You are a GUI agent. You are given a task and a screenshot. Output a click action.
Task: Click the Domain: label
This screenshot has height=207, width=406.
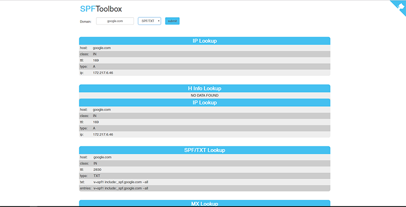pos(86,22)
